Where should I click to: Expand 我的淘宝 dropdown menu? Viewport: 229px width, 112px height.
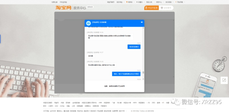pyautogui.click(x=120, y=2)
